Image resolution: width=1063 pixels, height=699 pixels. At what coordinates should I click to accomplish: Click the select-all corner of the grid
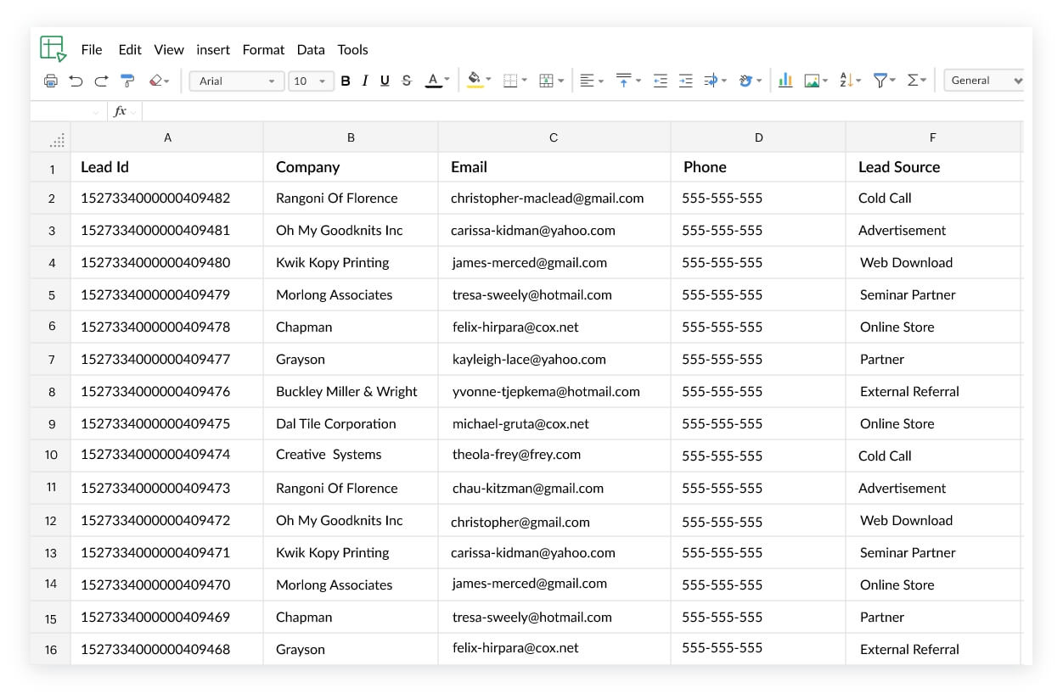(51, 137)
